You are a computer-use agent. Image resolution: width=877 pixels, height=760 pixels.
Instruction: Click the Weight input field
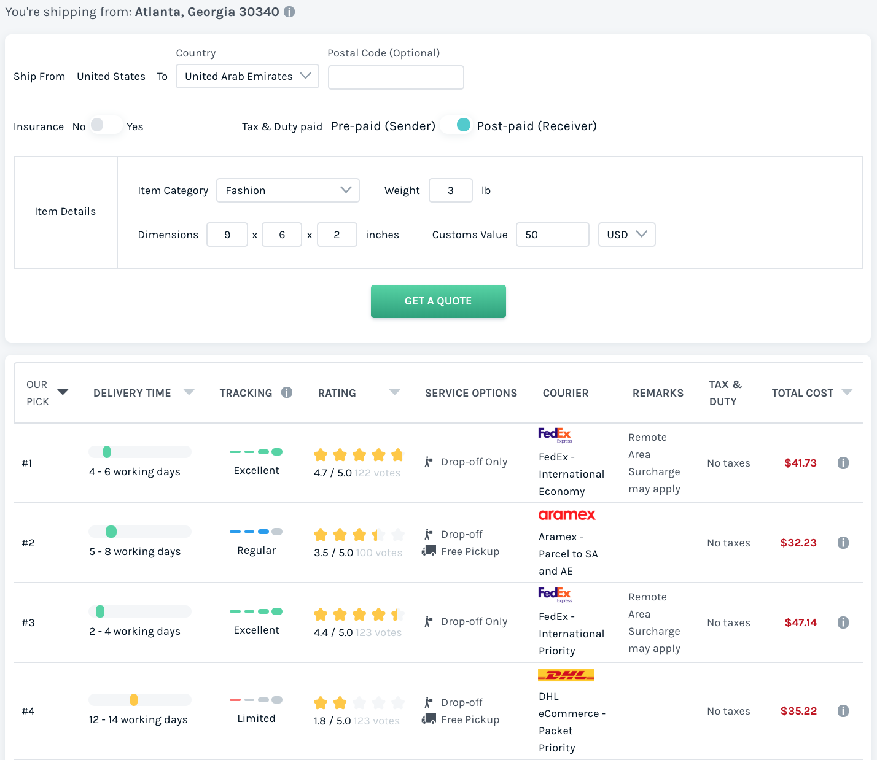(451, 190)
